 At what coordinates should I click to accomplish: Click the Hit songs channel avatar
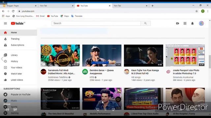coord(127,72)
